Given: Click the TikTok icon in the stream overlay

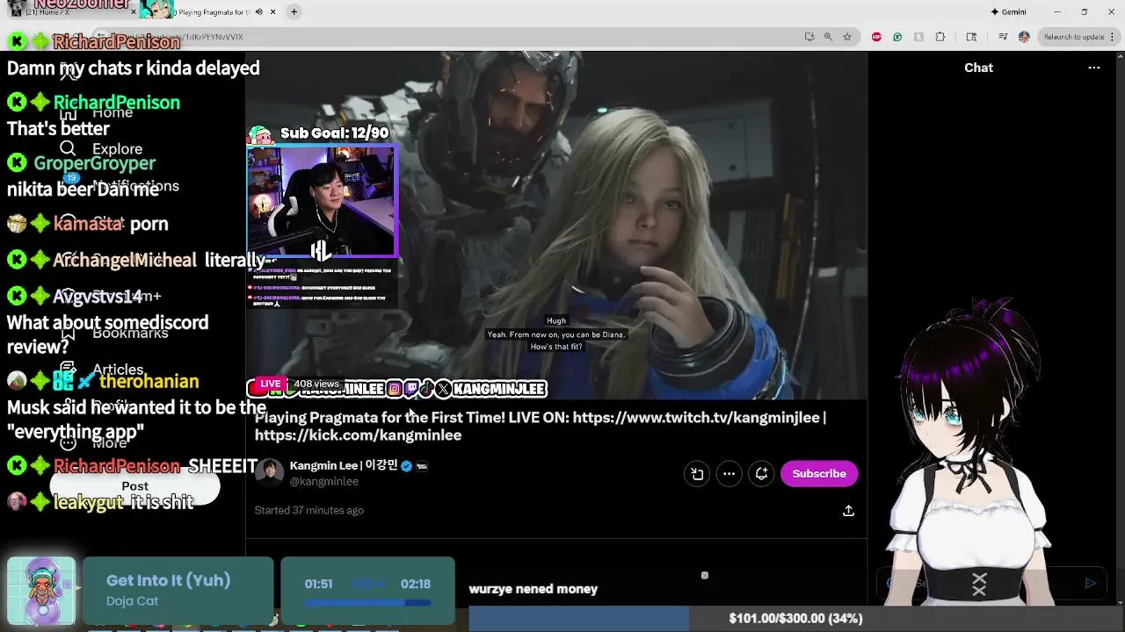Looking at the screenshot, I should click(426, 388).
